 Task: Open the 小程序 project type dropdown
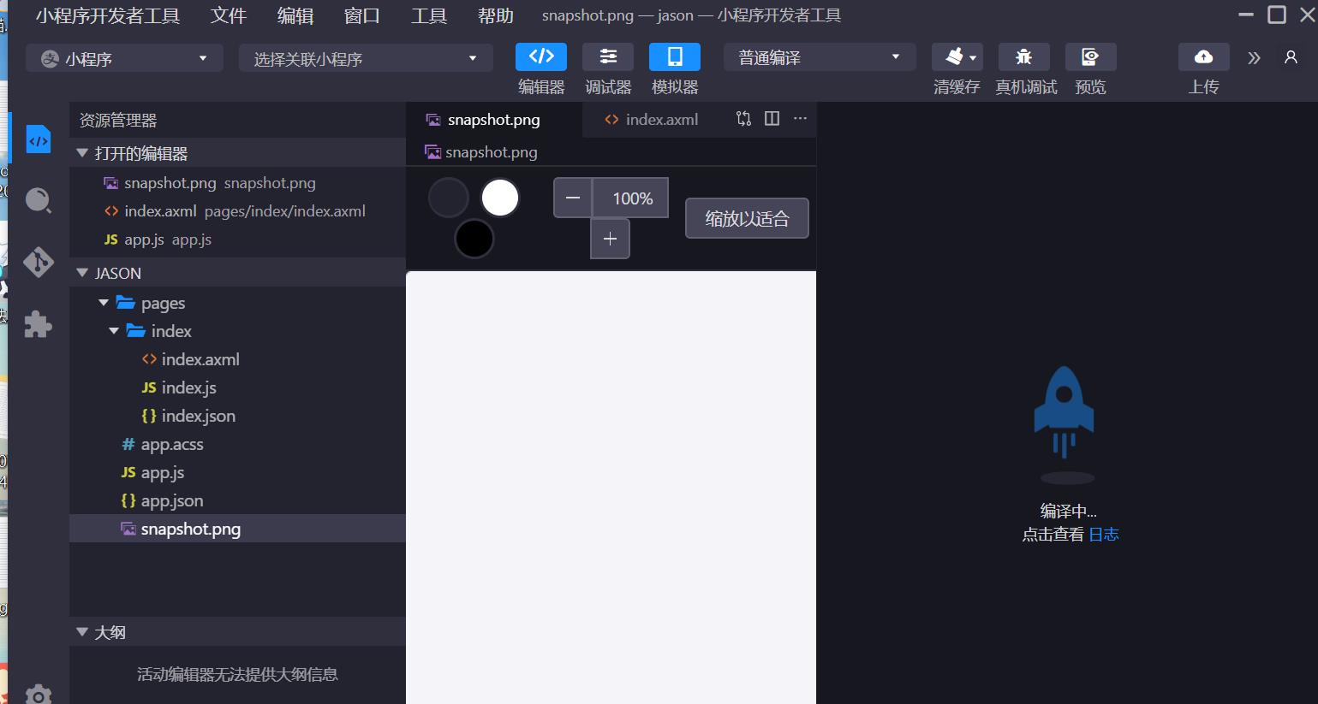pos(125,58)
